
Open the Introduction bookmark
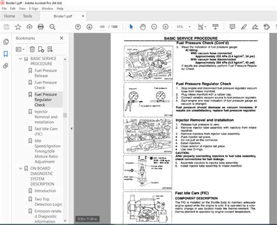(x=45, y=191)
